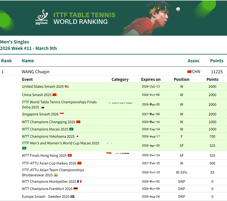Image resolution: width=227 pixels, height=201 pixels.
Task: Click the Hong Kong flag beside WTT Finals
Action: point(70,155)
